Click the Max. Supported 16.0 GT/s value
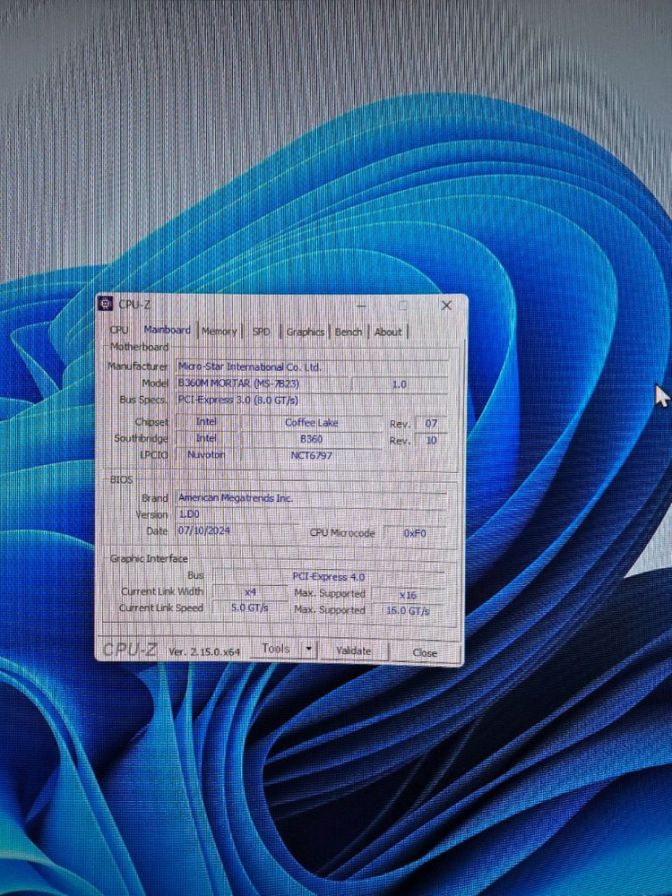The height and width of the screenshot is (896, 672). [408, 611]
